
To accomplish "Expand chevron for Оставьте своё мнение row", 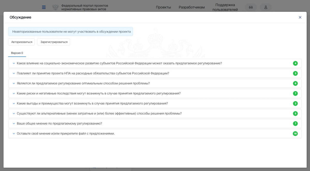I will coord(14,134).
